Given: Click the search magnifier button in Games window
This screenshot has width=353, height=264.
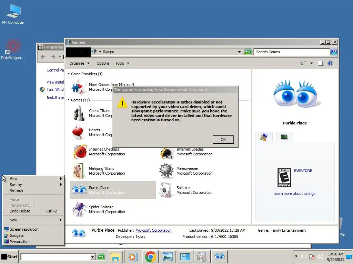Looking at the screenshot, I should [334, 52].
